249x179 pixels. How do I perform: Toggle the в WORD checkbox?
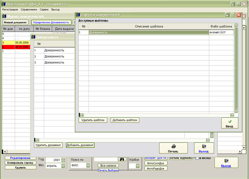197,158
